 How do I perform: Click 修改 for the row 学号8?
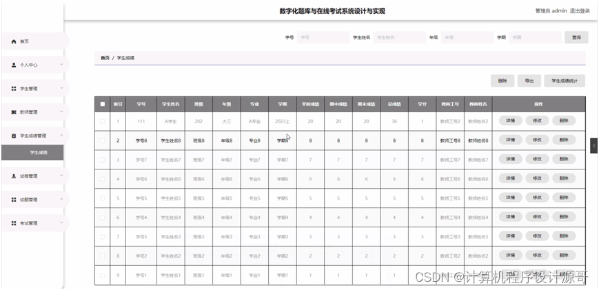(x=537, y=140)
